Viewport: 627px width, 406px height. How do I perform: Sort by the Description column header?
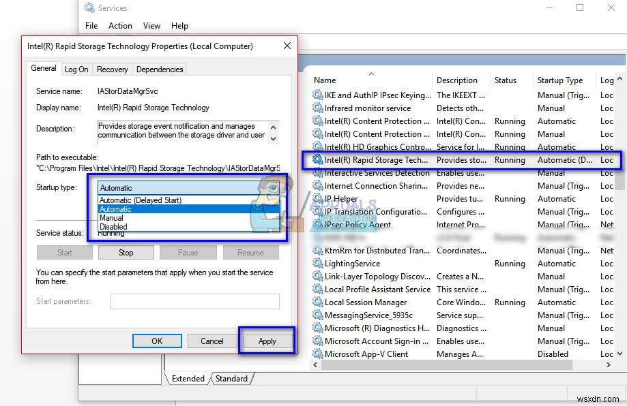(461, 80)
